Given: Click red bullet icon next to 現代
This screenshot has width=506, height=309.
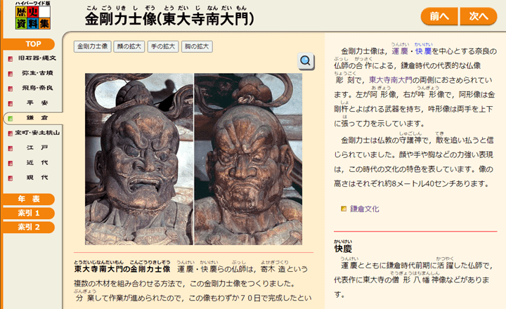Looking at the screenshot, I should pyautogui.click(x=11, y=178).
